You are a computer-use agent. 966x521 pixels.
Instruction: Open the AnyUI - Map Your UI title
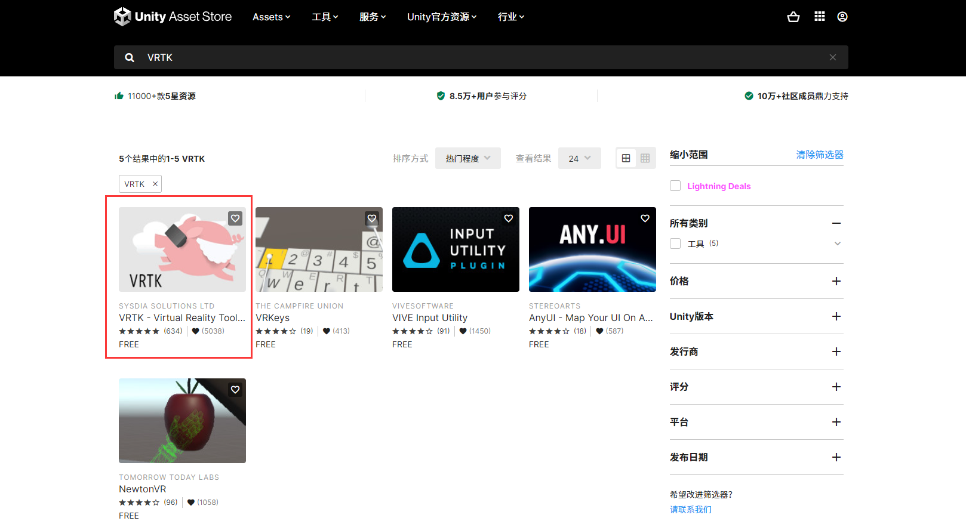591,317
